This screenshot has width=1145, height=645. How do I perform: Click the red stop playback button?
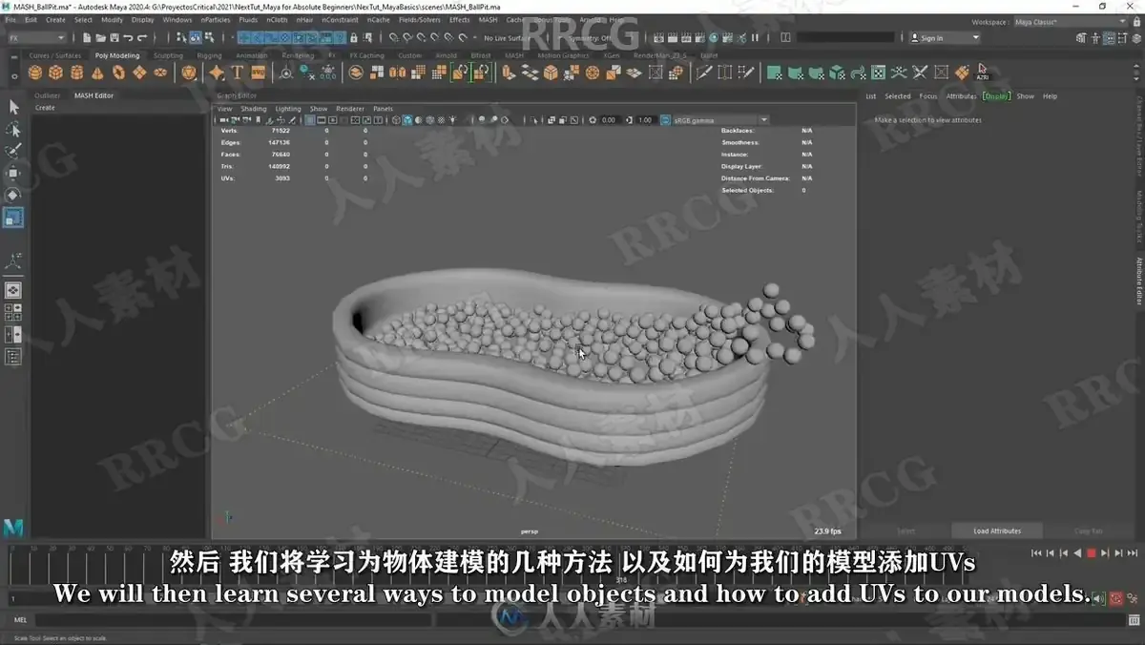click(1091, 553)
